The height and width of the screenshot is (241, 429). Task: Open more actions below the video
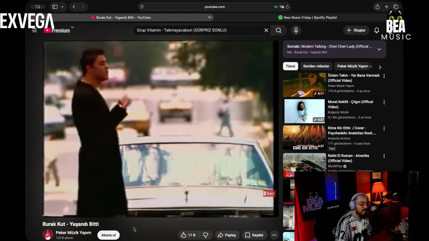point(274,235)
